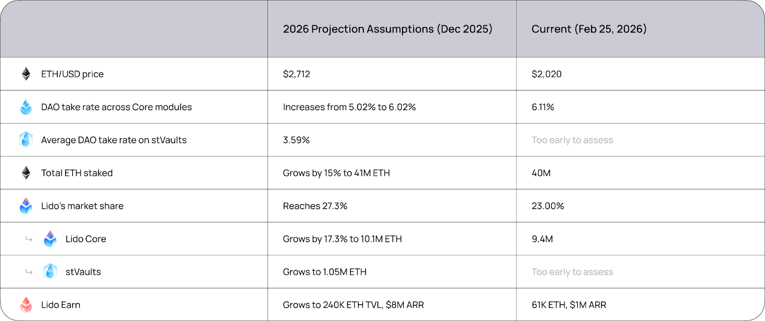Select the Grows to 1.05M ETH cell
Screen dimensions: 765x321
[324, 272]
